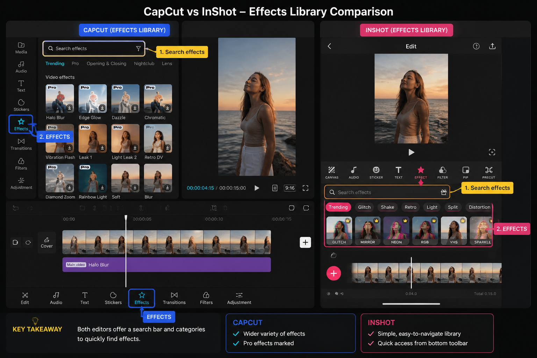Image resolution: width=537 pixels, height=358 pixels.
Task: Open Effect tool in InShot toolbar
Action: (421, 173)
